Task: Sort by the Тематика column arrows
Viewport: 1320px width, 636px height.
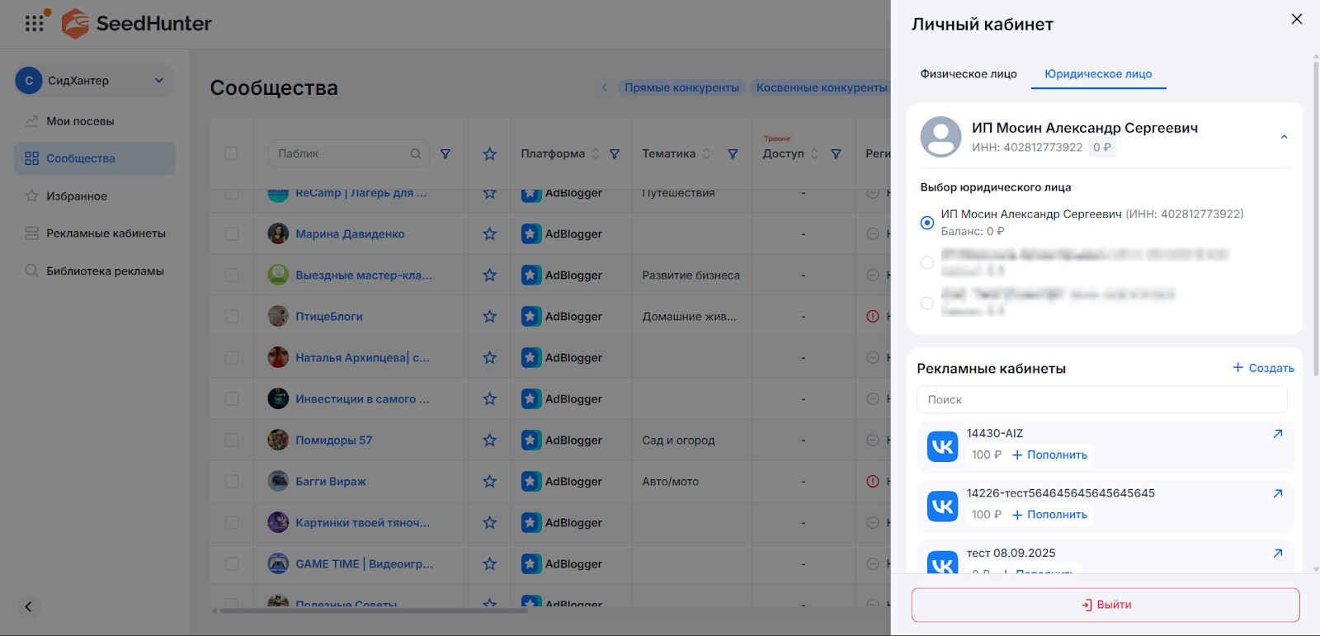Action: coord(706,154)
